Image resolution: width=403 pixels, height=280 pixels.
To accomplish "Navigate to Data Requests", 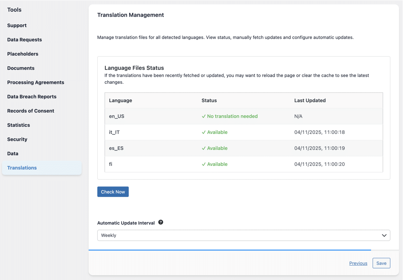I will tap(25, 40).
